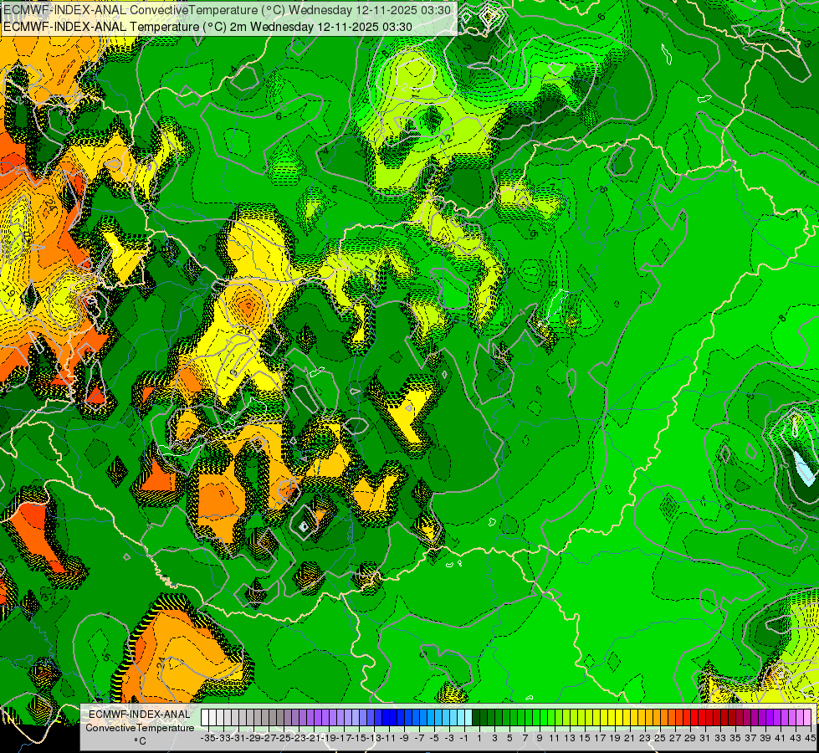Pick the orange legend swatch above 25
The width and height of the screenshot is (819, 753).
[x=657, y=717]
